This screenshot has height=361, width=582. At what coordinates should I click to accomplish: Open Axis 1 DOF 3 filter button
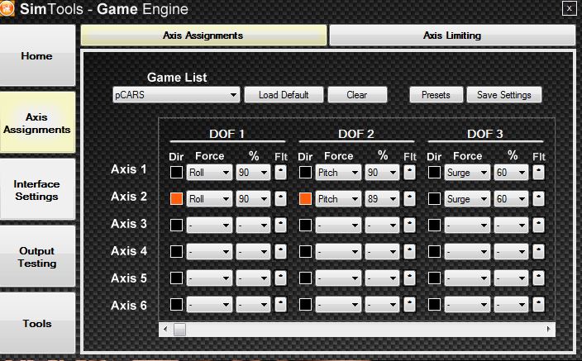(538, 173)
